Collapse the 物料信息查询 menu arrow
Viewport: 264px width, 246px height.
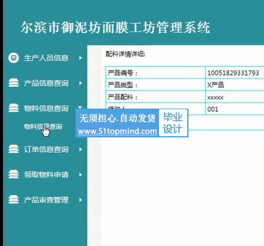(80, 107)
